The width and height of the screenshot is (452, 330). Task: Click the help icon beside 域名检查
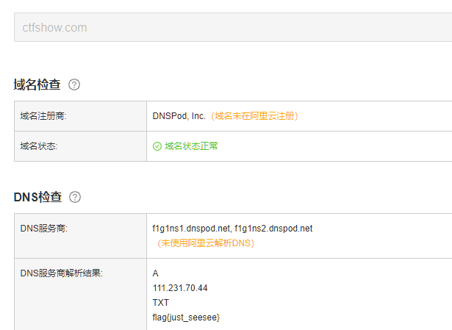(74, 85)
